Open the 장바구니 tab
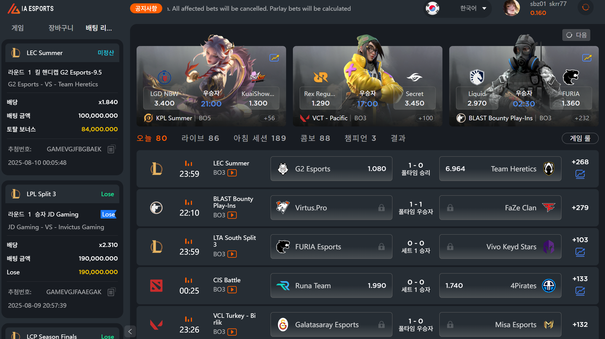This screenshot has height=339, width=605. (61, 28)
